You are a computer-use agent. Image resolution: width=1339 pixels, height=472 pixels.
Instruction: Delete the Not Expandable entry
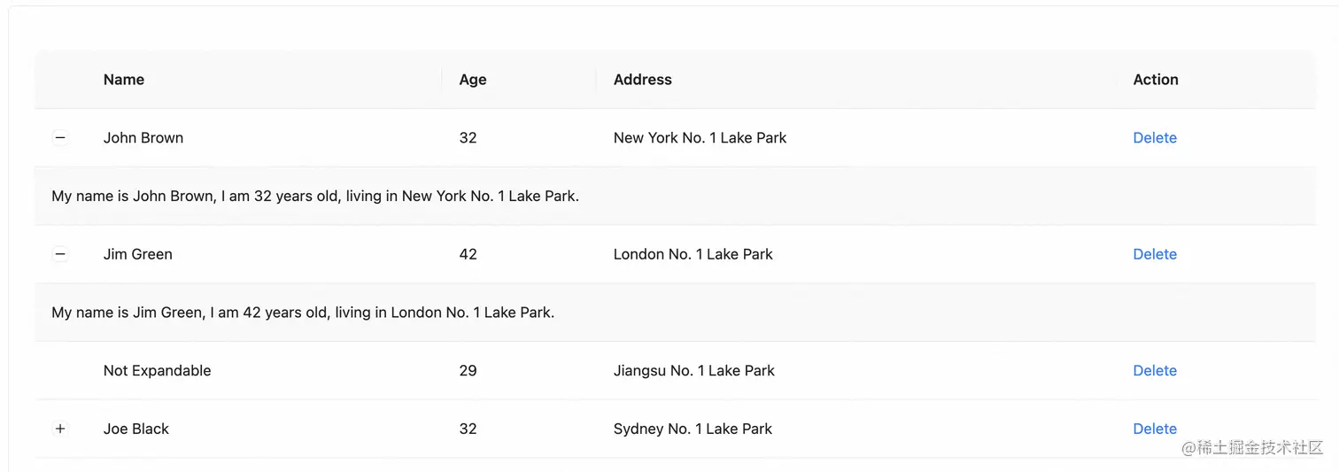pyautogui.click(x=1155, y=370)
